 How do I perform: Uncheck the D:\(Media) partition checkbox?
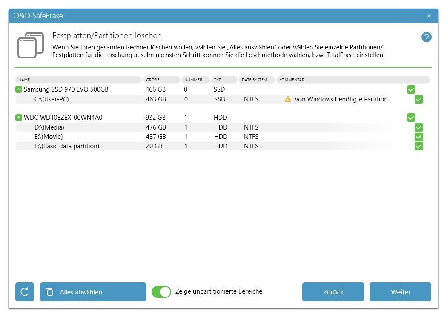418,127
